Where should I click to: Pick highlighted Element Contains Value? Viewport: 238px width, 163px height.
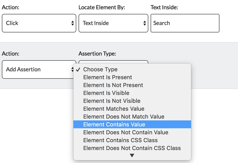coord(132,124)
